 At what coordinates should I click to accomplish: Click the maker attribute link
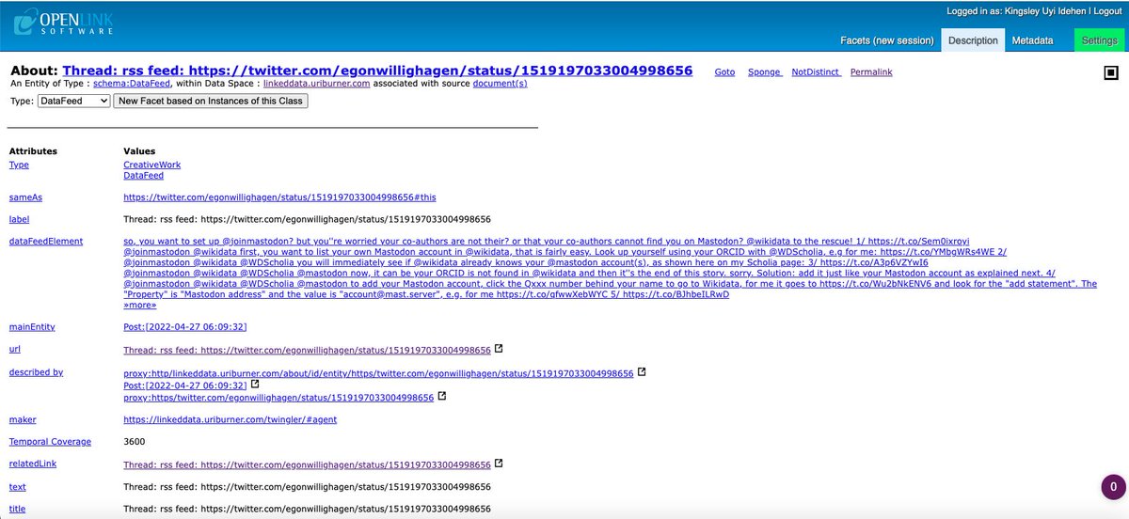tap(23, 419)
